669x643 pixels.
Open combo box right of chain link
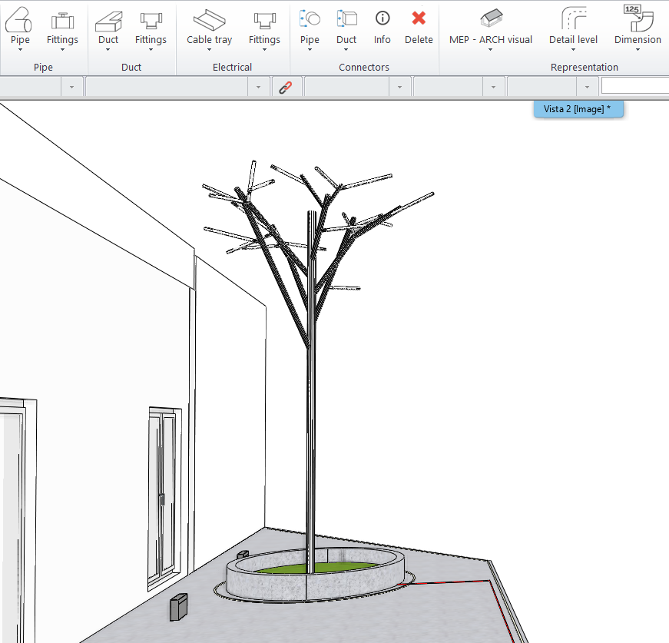(x=399, y=88)
